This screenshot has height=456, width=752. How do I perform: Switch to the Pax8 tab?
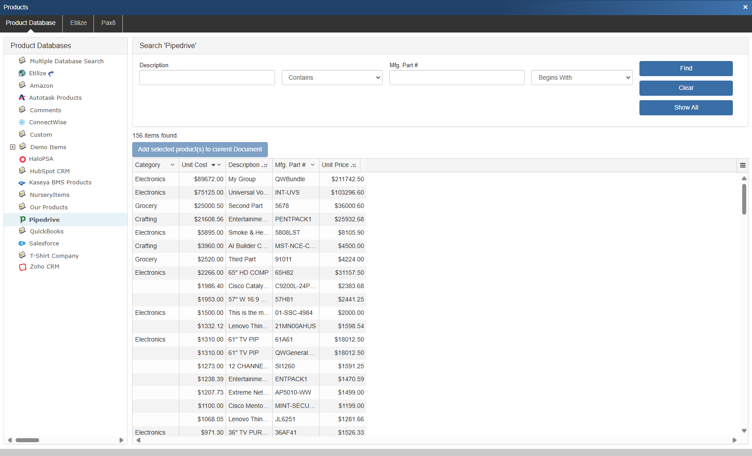click(x=108, y=23)
